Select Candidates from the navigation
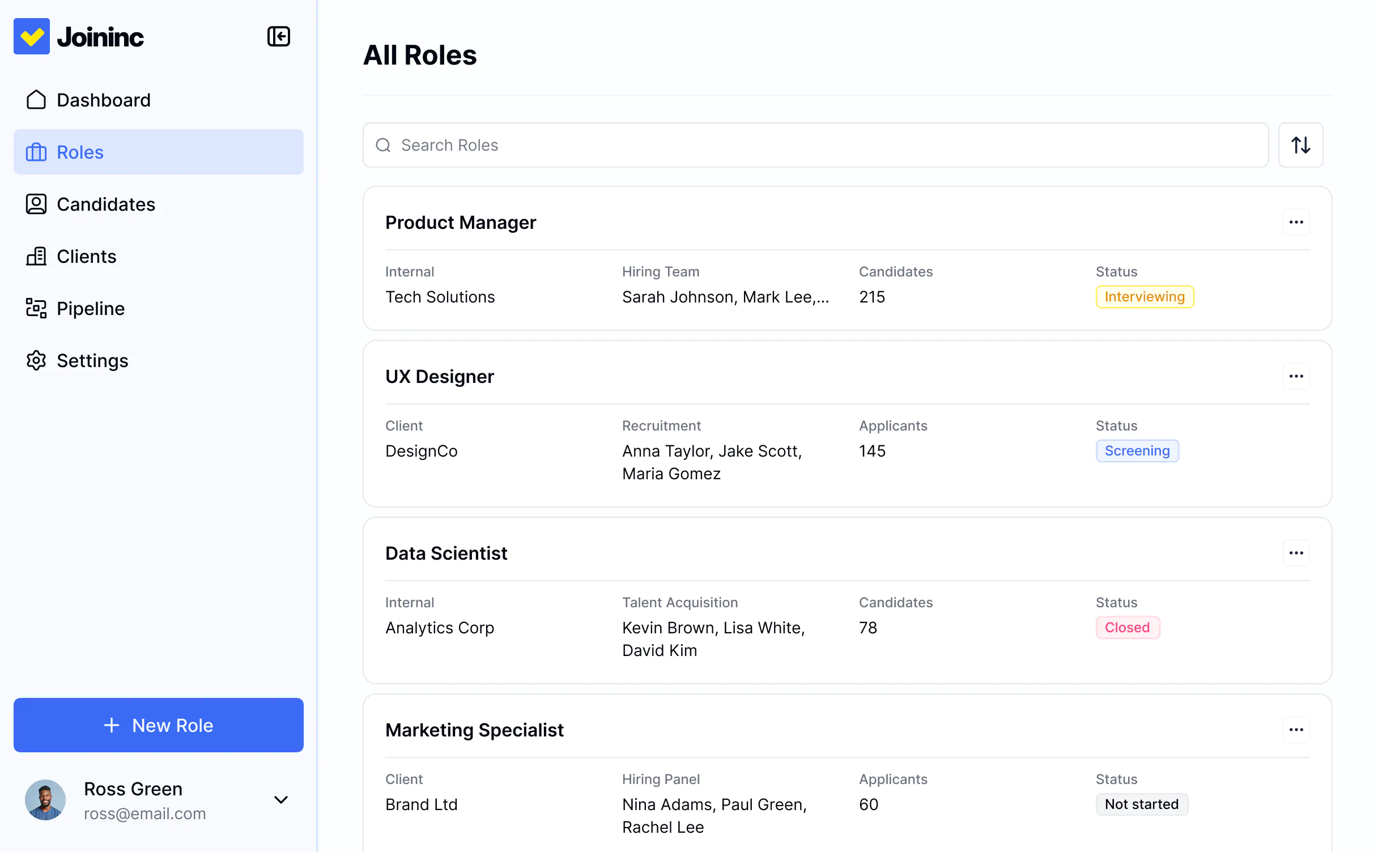The height and width of the screenshot is (852, 1378). tap(105, 204)
